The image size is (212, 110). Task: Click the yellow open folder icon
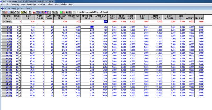pos(23,12)
